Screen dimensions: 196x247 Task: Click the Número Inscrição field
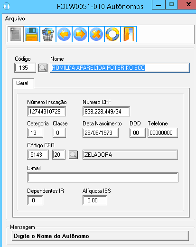click(47, 112)
